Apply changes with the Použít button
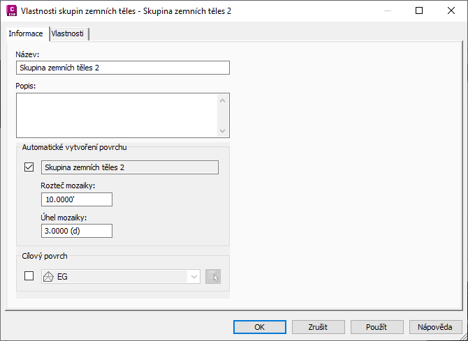This screenshot has height=341, width=468. [376, 326]
